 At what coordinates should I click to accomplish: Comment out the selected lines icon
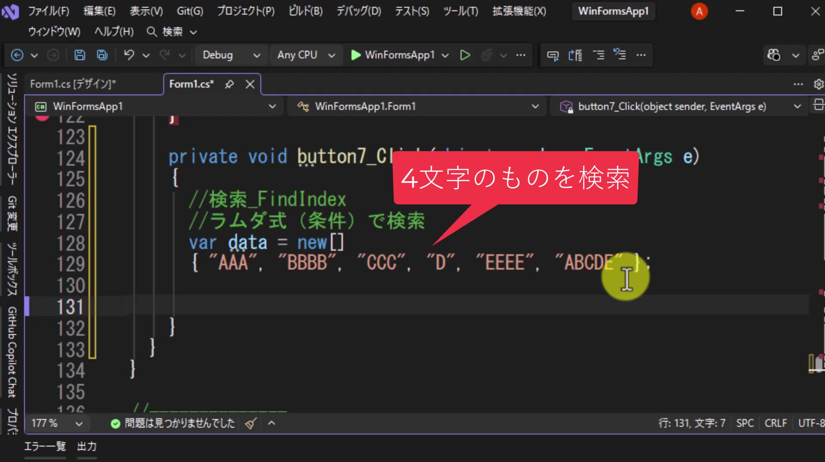coord(599,55)
